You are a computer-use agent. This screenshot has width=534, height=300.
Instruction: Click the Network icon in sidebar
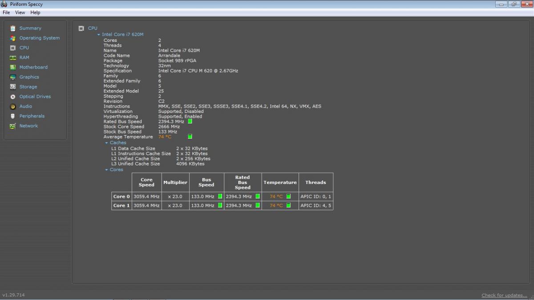click(13, 126)
